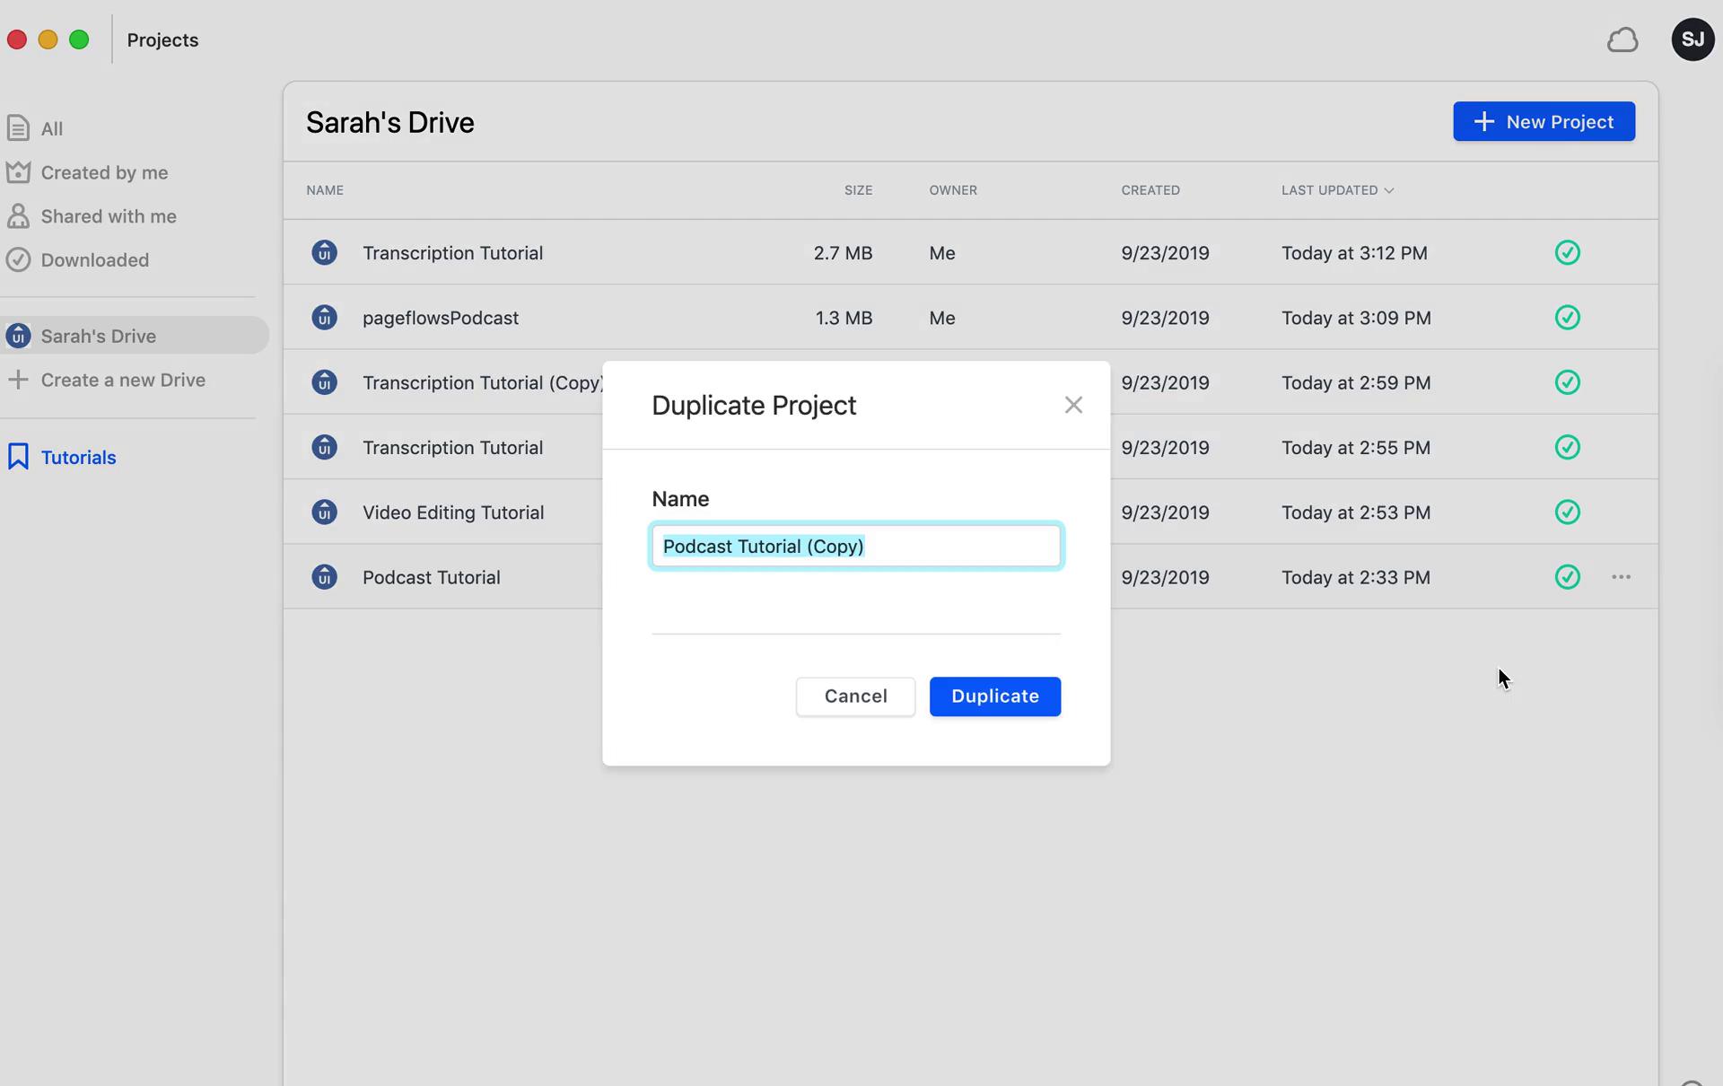Click the Sarah's Drive page heading
The image size is (1723, 1086).
(x=389, y=122)
